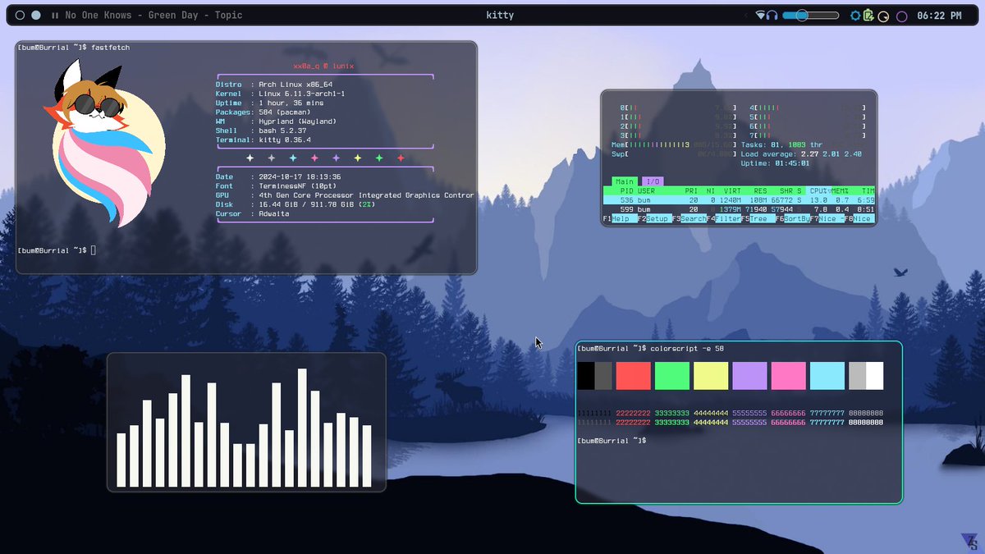Image resolution: width=985 pixels, height=554 pixels.
Task: Click the Mem meter bar in htop
Action: (x=673, y=144)
